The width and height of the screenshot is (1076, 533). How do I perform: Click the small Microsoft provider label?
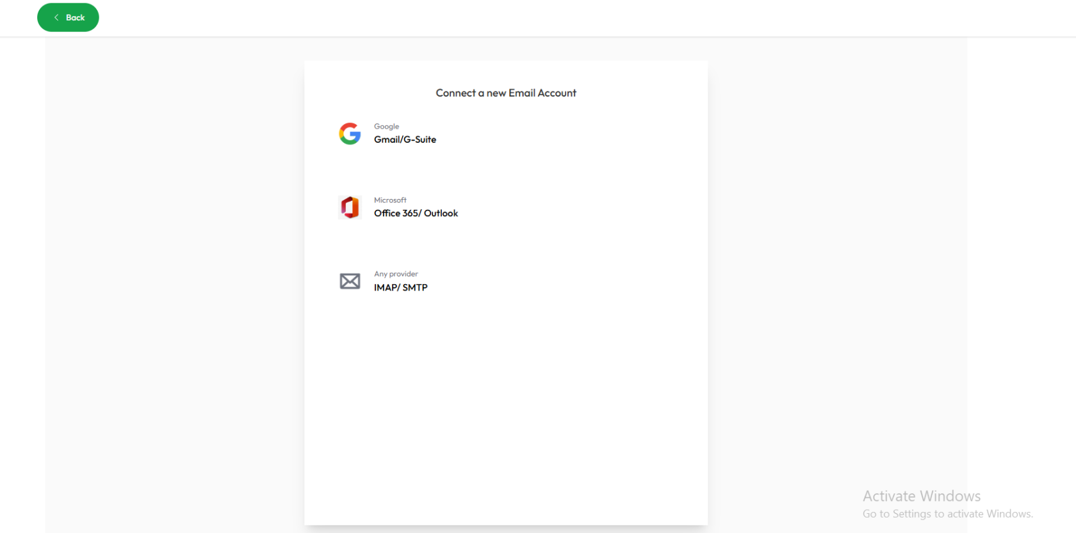click(x=390, y=200)
